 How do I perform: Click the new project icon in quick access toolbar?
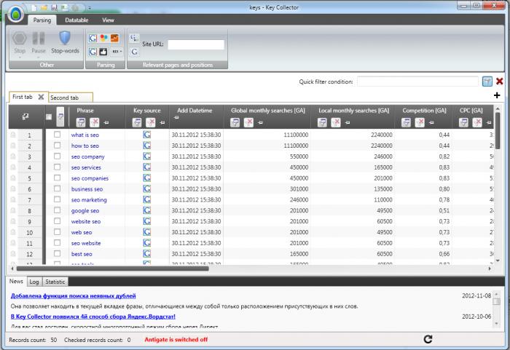[x=34, y=7]
